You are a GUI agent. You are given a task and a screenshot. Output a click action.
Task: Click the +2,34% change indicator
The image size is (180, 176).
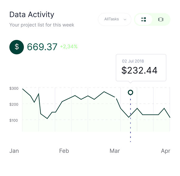[x=69, y=46]
